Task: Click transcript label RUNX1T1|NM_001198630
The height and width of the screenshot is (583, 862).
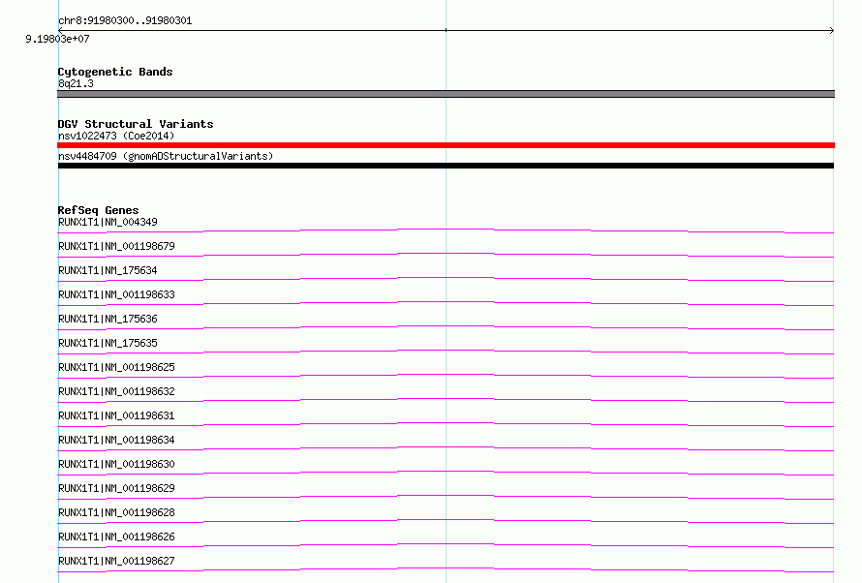Action: [116, 464]
